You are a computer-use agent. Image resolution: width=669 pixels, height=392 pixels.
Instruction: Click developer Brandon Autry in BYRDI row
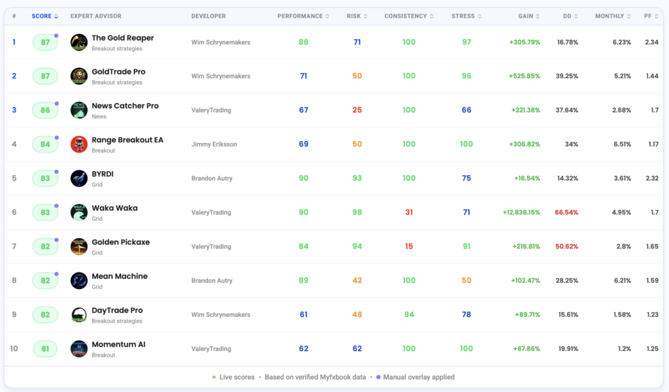212,178
